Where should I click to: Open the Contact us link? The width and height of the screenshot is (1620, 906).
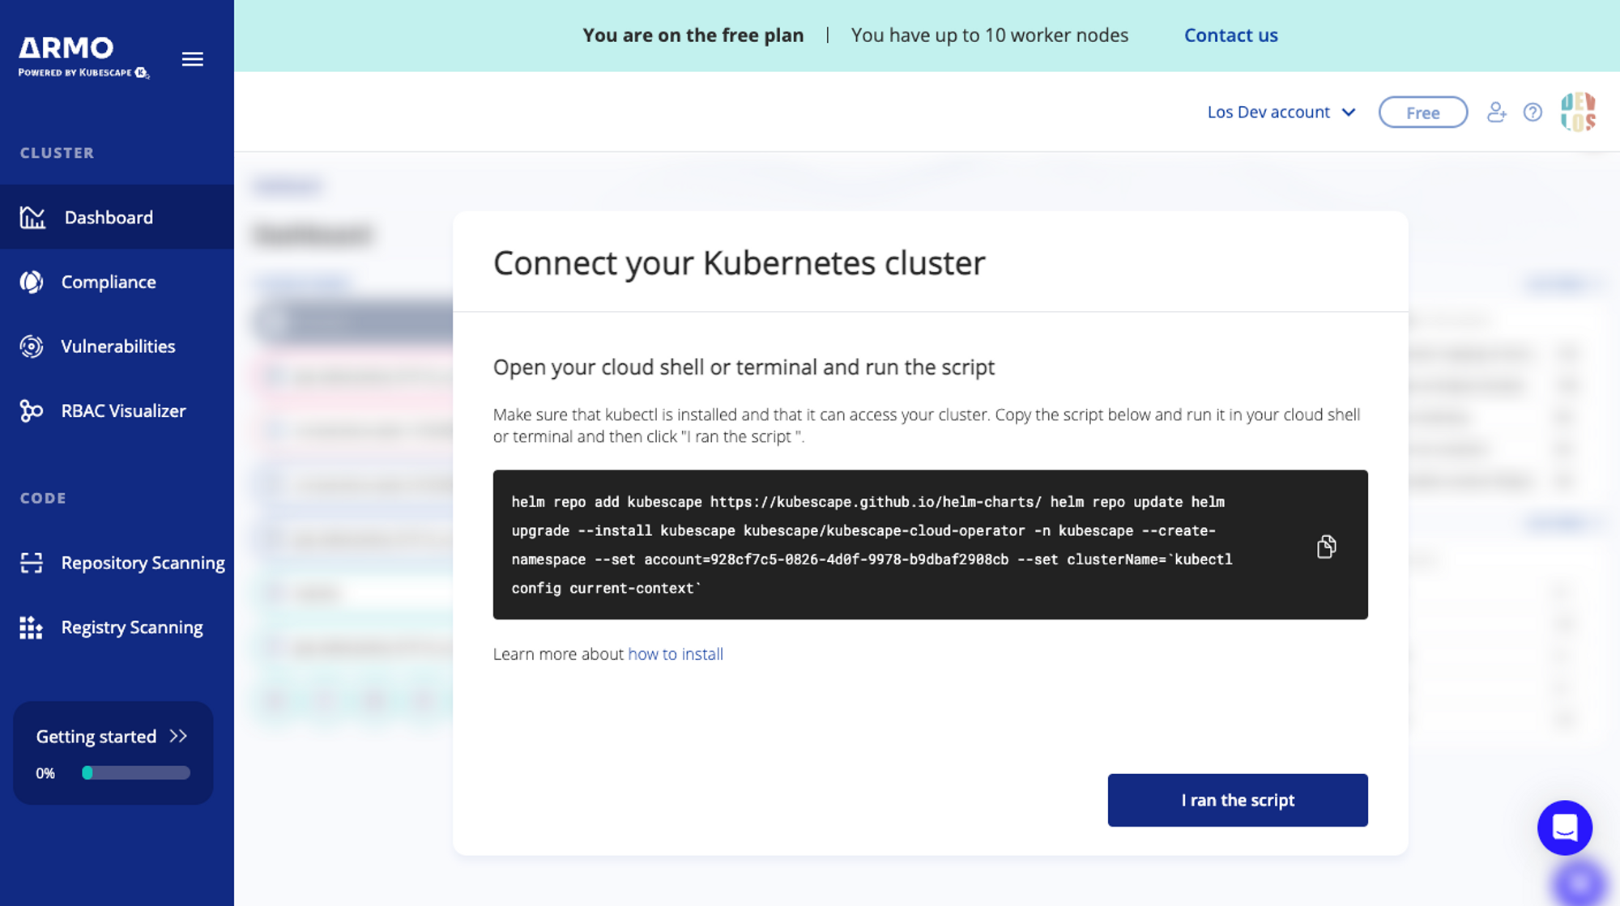pyautogui.click(x=1230, y=36)
